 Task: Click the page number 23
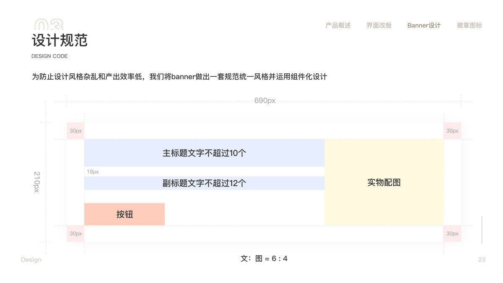482,260
